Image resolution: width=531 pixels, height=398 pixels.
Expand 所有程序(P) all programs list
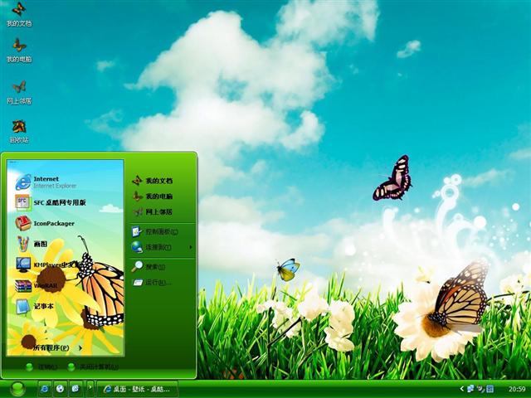click(57, 348)
